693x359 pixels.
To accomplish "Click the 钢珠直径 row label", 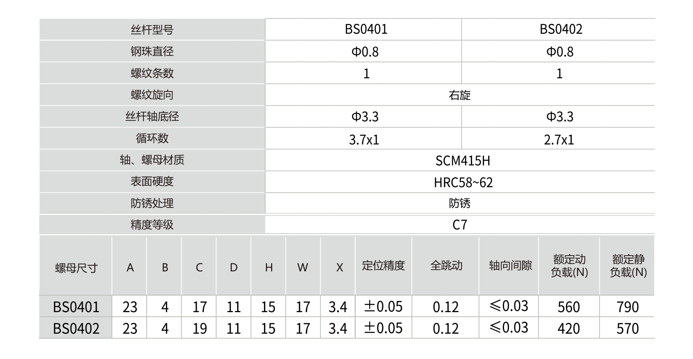I will pyautogui.click(x=152, y=52).
